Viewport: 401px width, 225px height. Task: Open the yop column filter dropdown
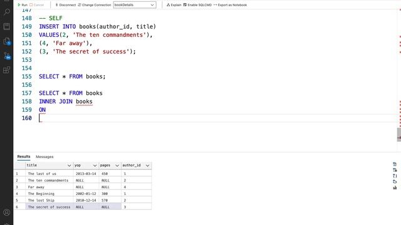pos(95,166)
